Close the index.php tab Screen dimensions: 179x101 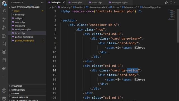point(64,3)
